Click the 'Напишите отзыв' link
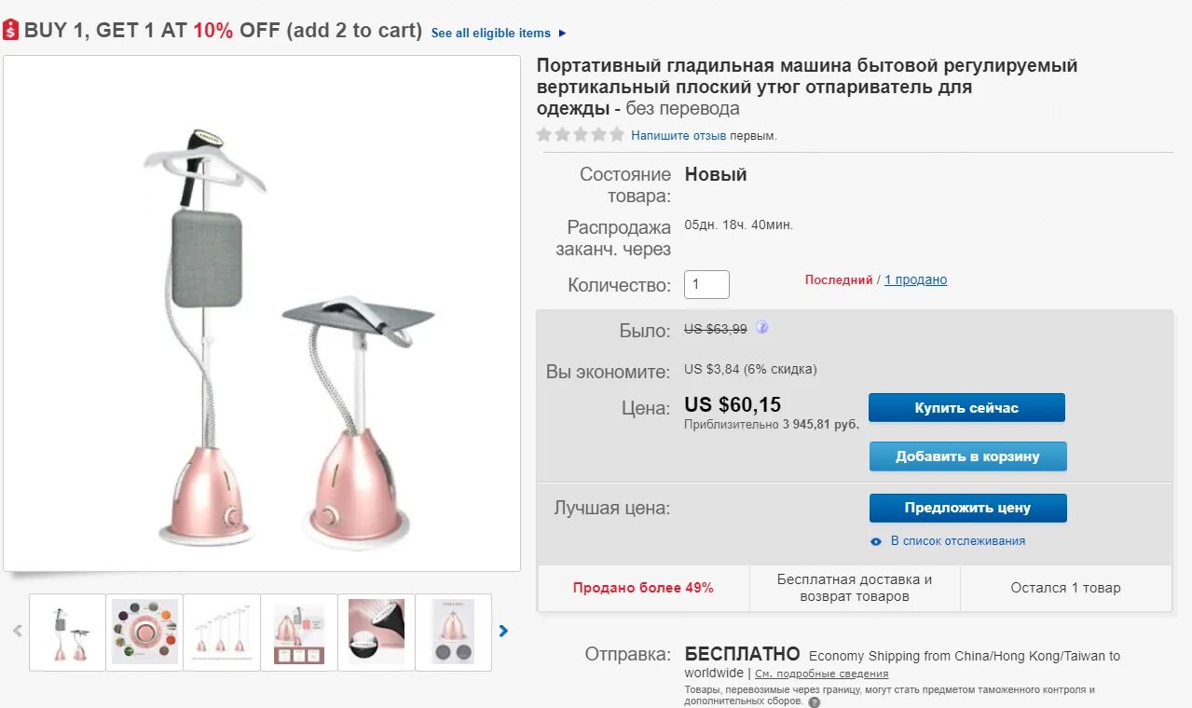The height and width of the screenshot is (708, 1192). tap(678, 136)
